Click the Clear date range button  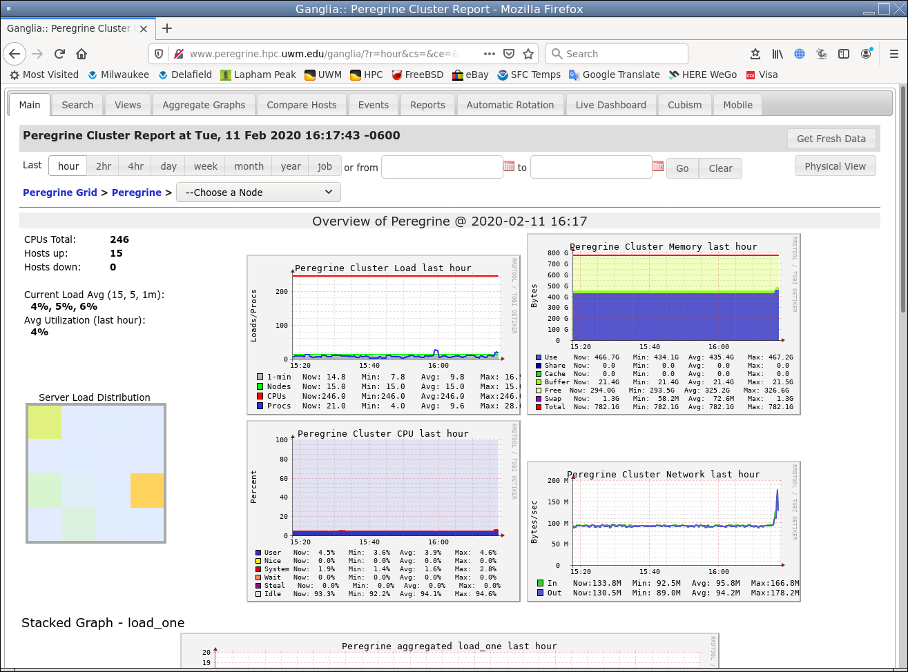coord(720,168)
